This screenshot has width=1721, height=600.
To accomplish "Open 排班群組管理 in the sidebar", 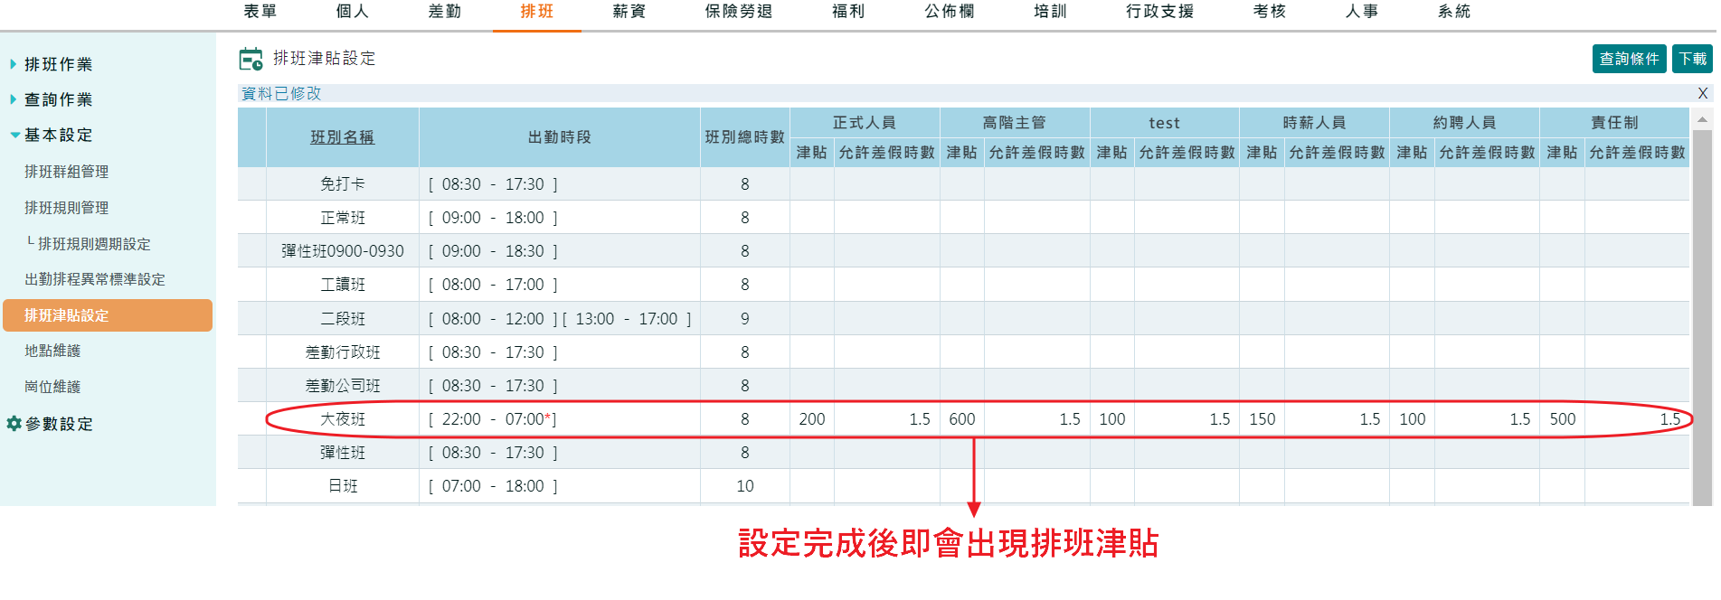I will pyautogui.click(x=67, y=172).
